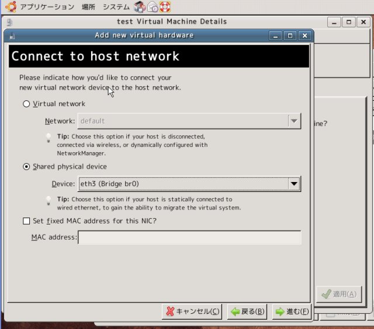Click the lightbulb tip icon under Device
This screenshot has width=374, height=329.
[49, 201]
